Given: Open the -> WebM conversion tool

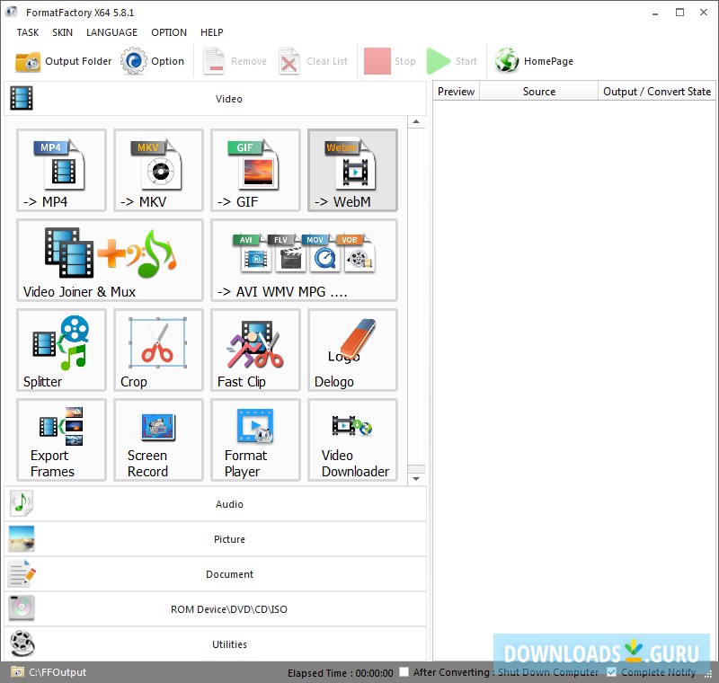Looking at the screenshot, I should point(352,170).
